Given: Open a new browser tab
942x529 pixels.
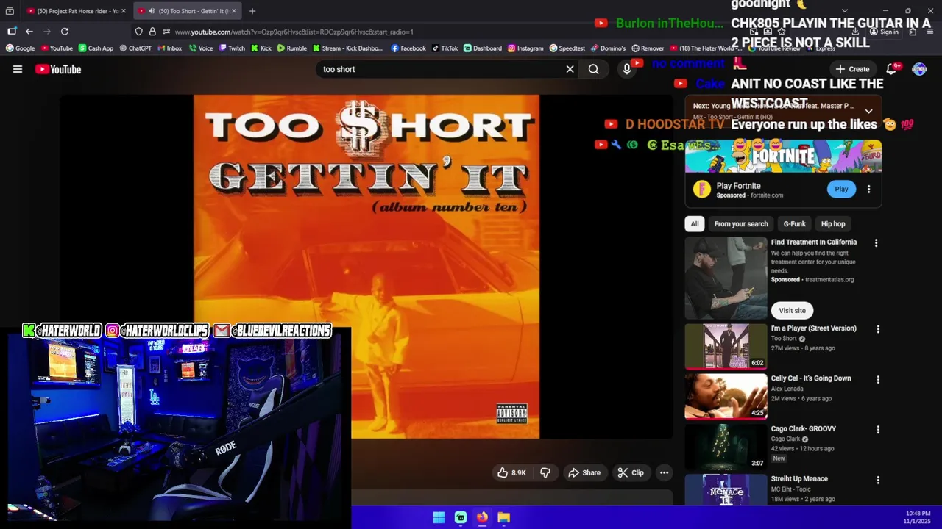Looking at the screenshot, I should [x=252, y=11].
